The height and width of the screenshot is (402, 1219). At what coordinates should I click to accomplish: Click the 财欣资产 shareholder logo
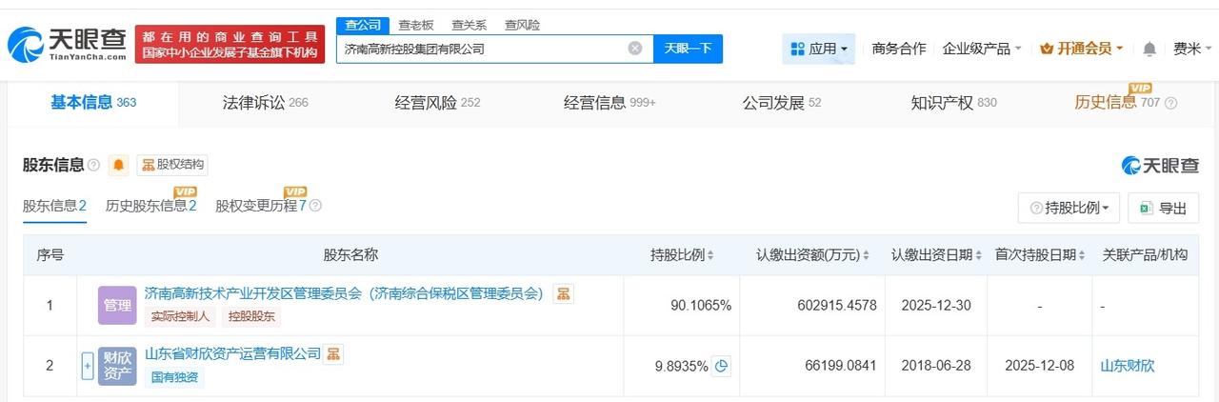[x=117, y=366]
